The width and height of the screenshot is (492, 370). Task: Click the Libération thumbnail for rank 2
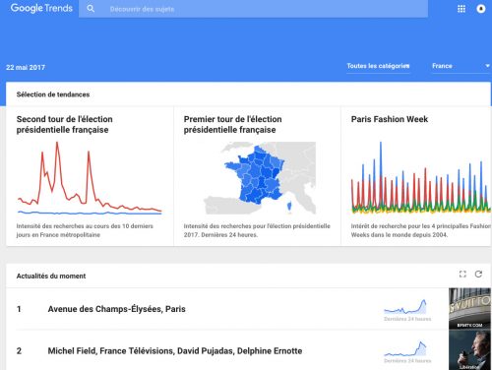pyautogui.click(x=470, y=349)
